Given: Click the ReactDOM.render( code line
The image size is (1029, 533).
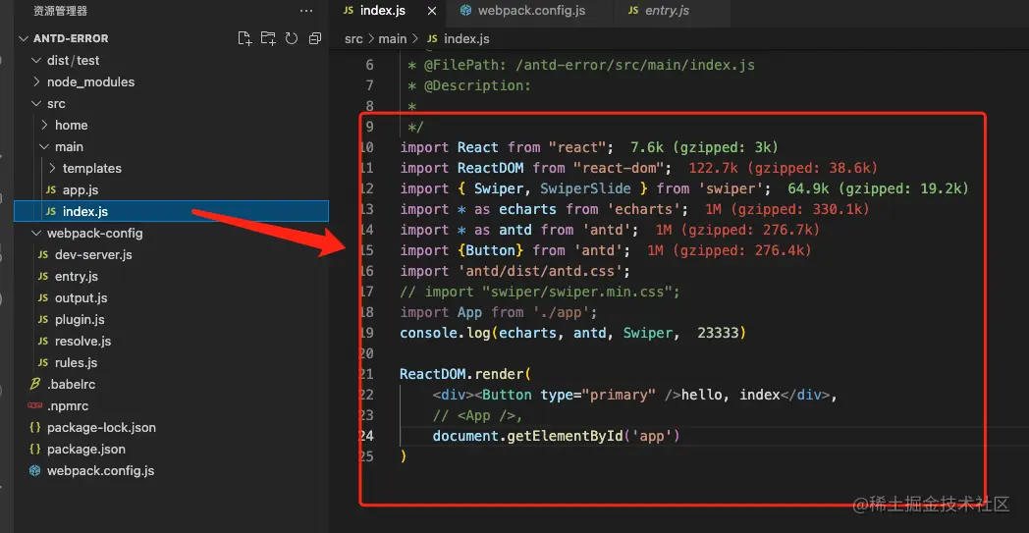Looking at the screenshot, I should (465, 374).
